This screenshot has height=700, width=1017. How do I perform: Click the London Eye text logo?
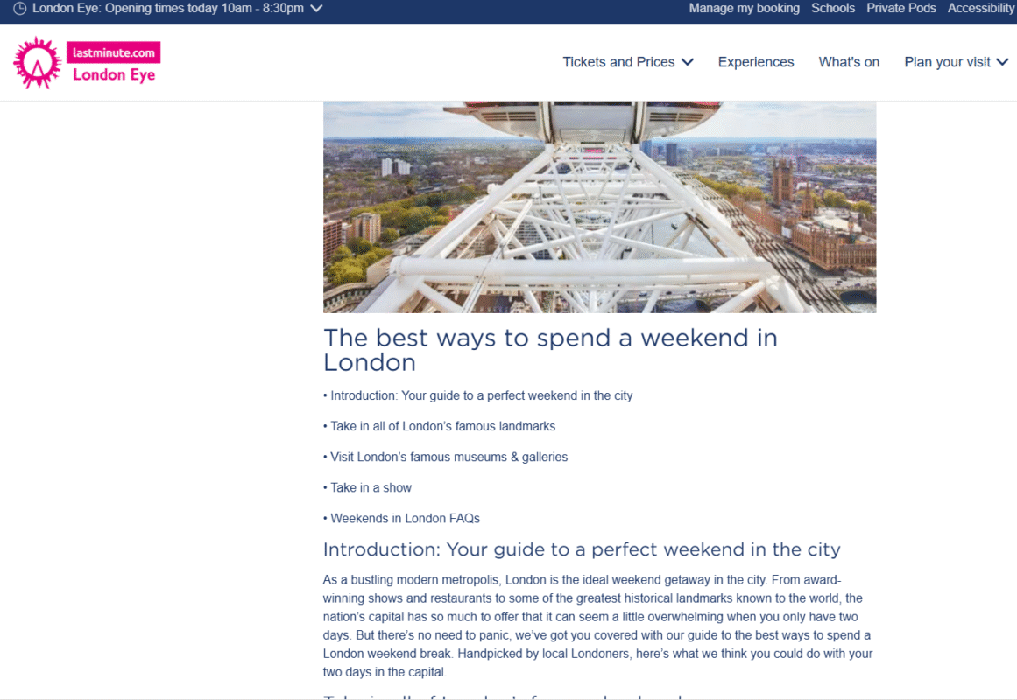tap(114, 75)
